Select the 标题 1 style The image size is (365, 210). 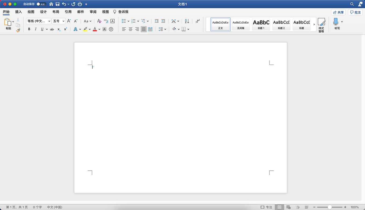point(261,24)
